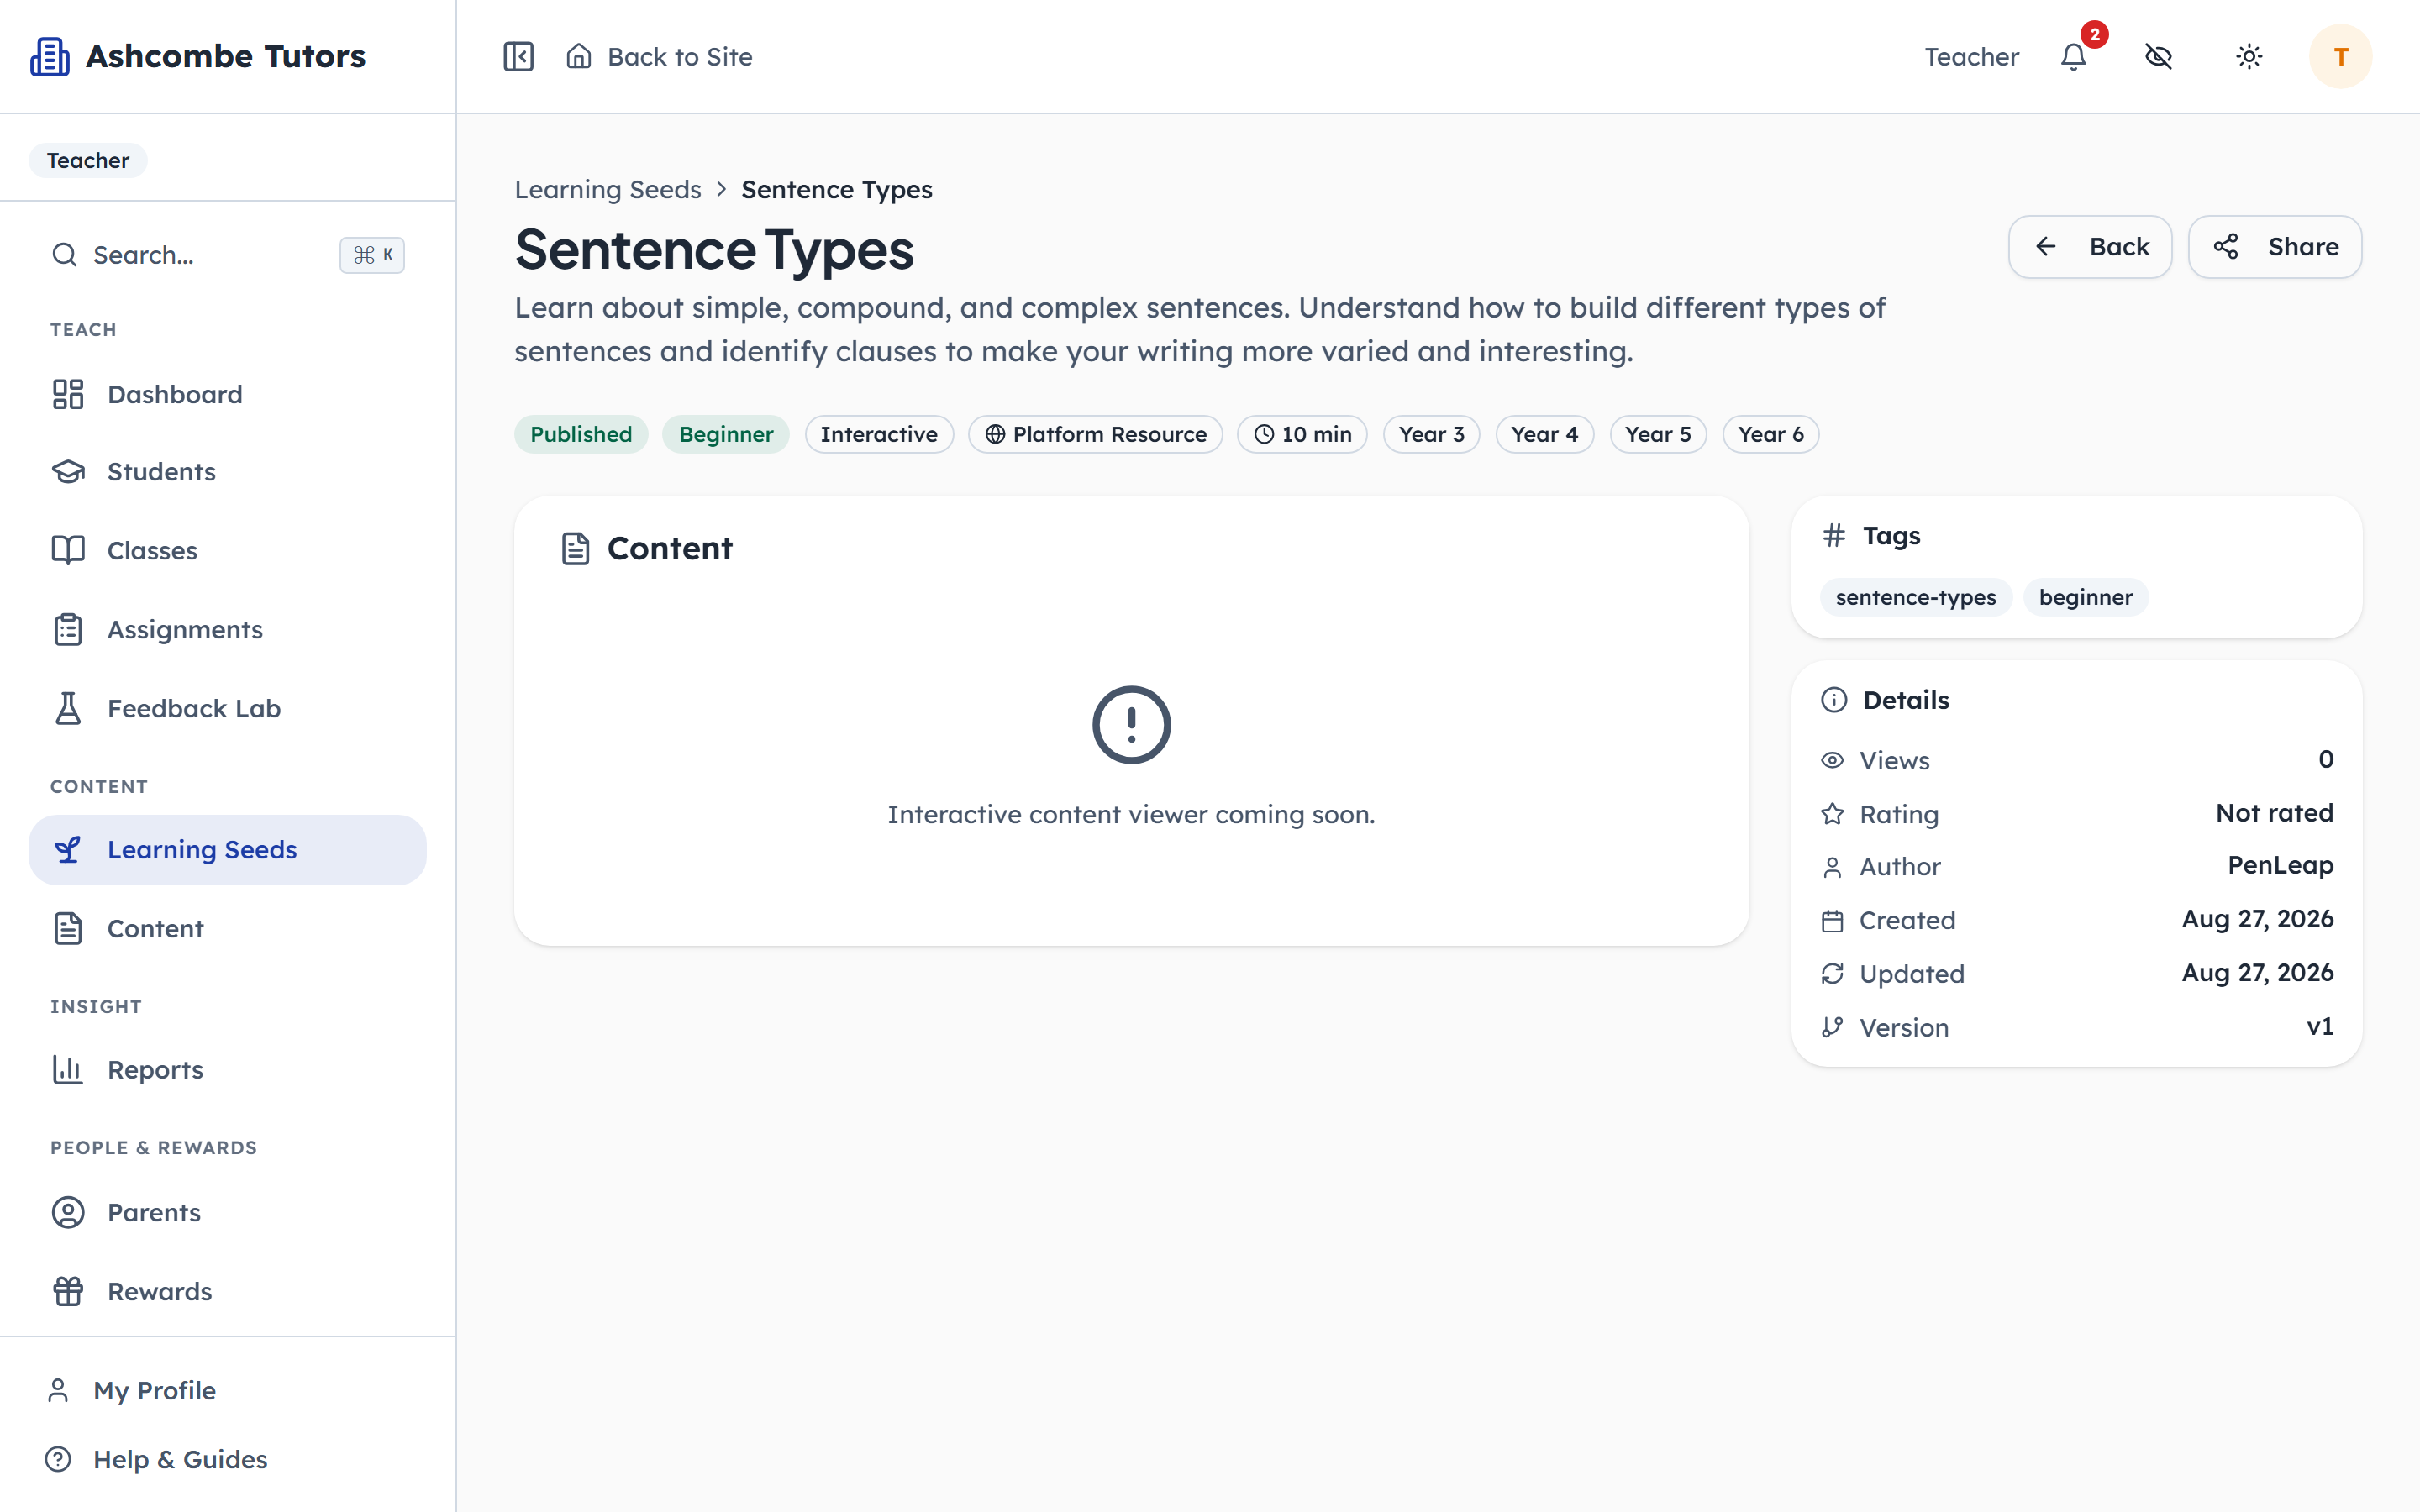Switch theme with the sun icon
This screenshot has width=2420, height=1512.
[2249, 56]
